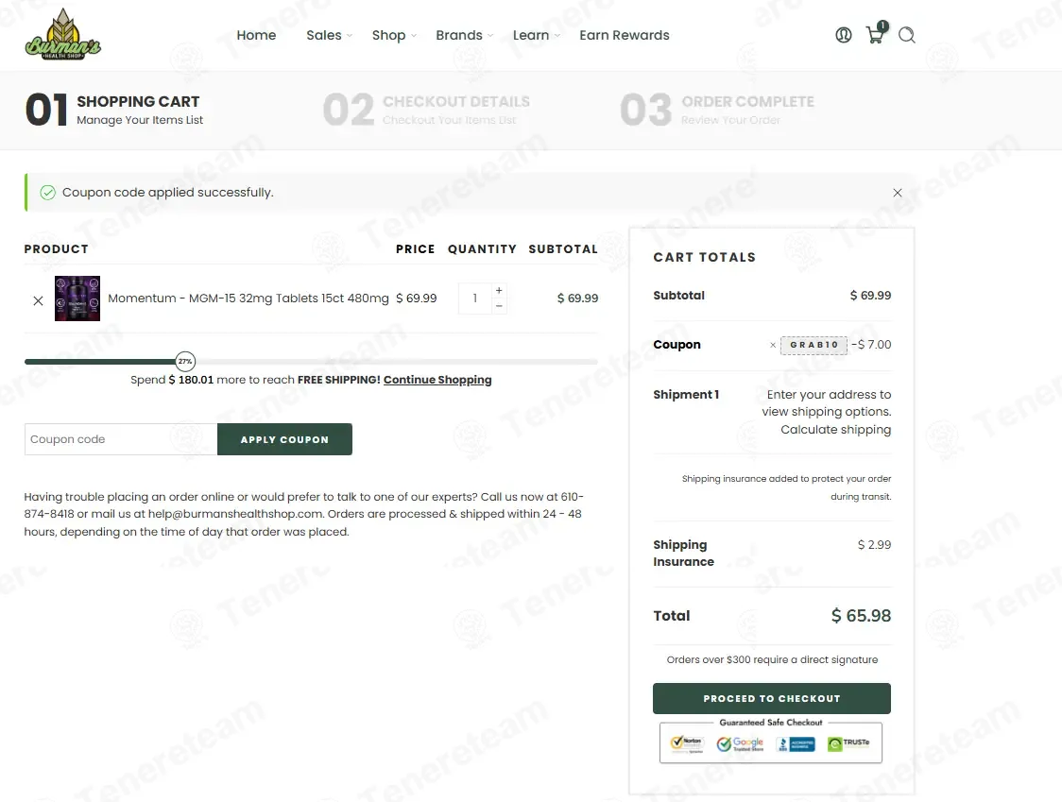Click the Coupon code input field
The image size is (1062, 802).
121,439
